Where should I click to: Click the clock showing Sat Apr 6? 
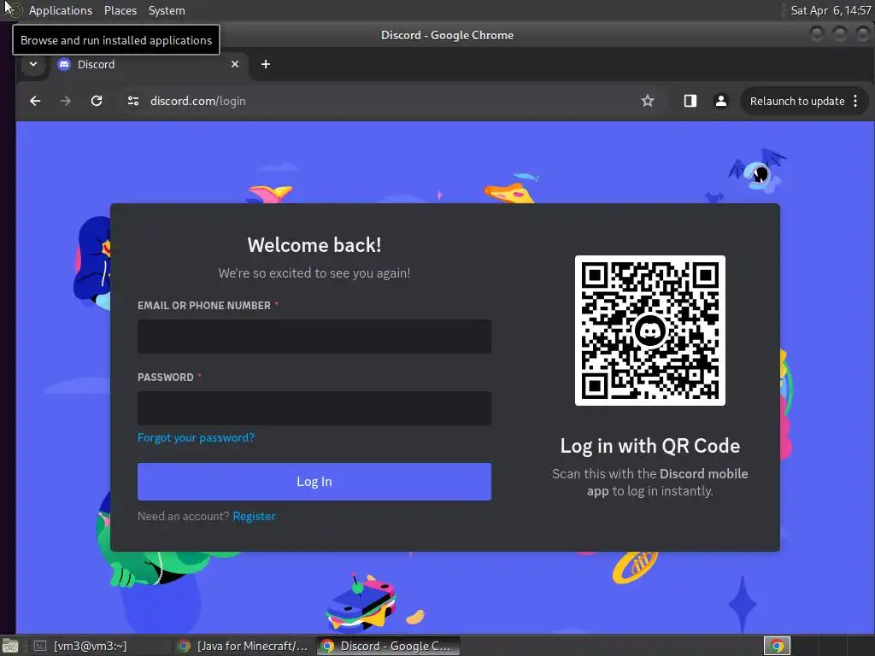point(831,10)
